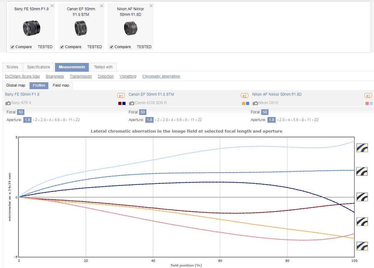Set Sony aperture to 5.6
This screenshot has width=374, height=268.
coord(57,120)
